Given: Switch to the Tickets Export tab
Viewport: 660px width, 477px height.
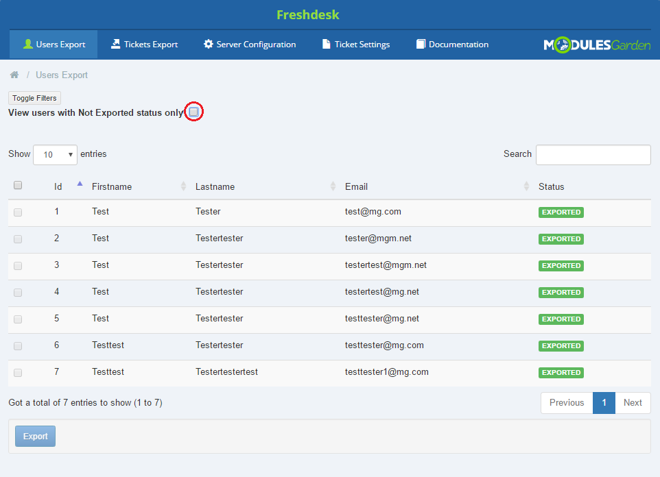Looking at the screenshot, I should coord(144,44).
